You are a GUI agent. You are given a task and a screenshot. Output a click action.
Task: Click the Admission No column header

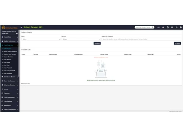click(53, 54)
